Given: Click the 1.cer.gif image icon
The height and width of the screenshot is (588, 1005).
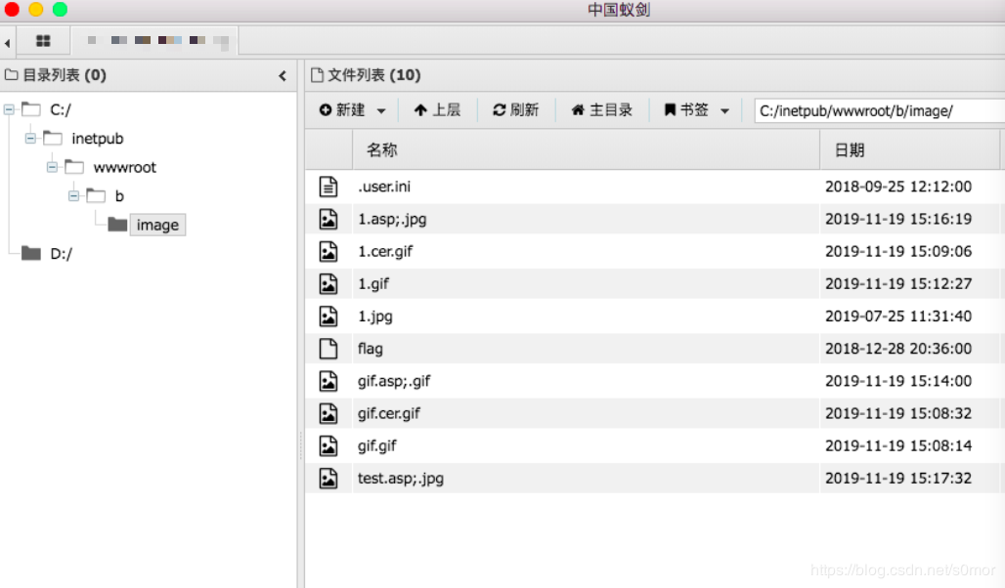Looking at the screenshot, I should click(328, 251).
